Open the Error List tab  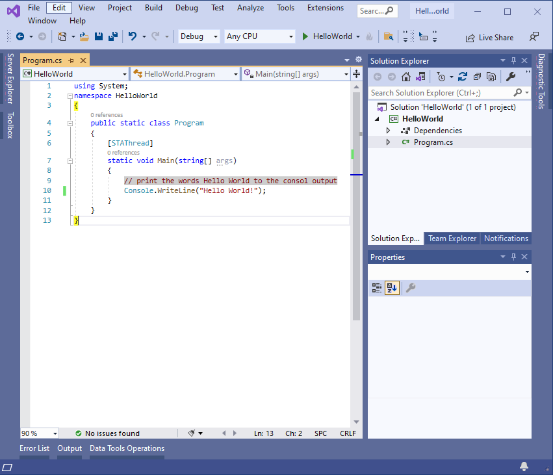click(34, 448)
